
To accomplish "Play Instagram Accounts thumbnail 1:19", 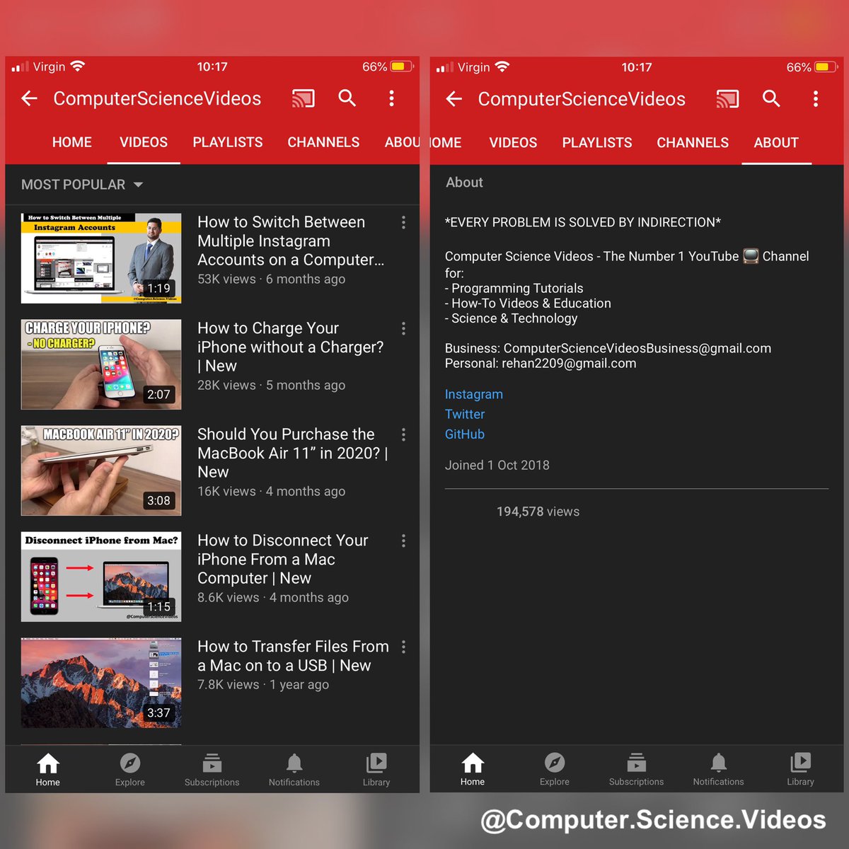I will pos(101,258).
